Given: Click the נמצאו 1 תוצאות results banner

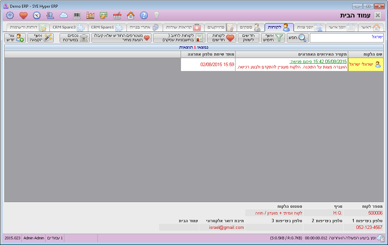Looking at the screenshot, I should pyautogui.click(x=194, y=47).
